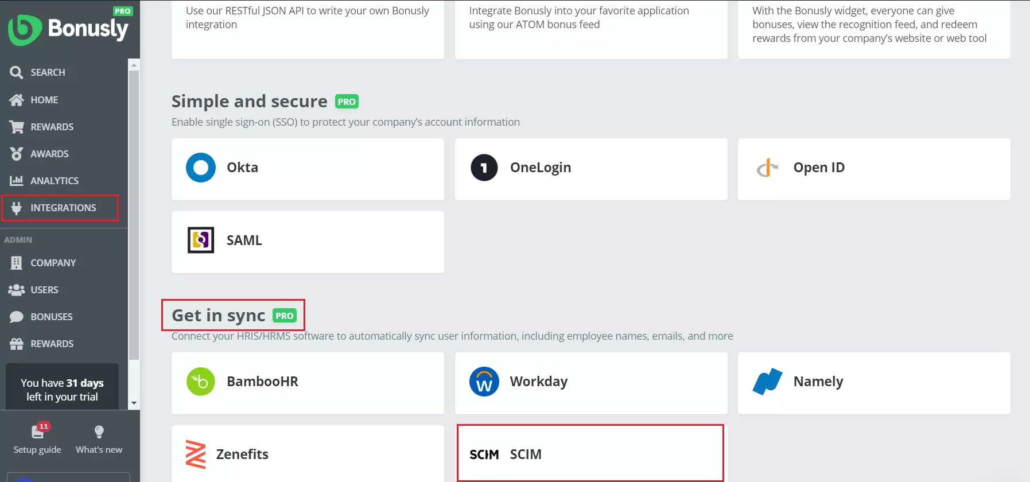
Task: Click the sidebar scrollbar down arrow
Action: click(x=134, y=403)
